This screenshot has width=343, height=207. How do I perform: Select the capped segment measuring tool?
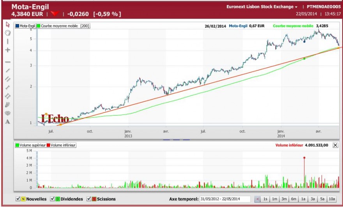(8, 87)
